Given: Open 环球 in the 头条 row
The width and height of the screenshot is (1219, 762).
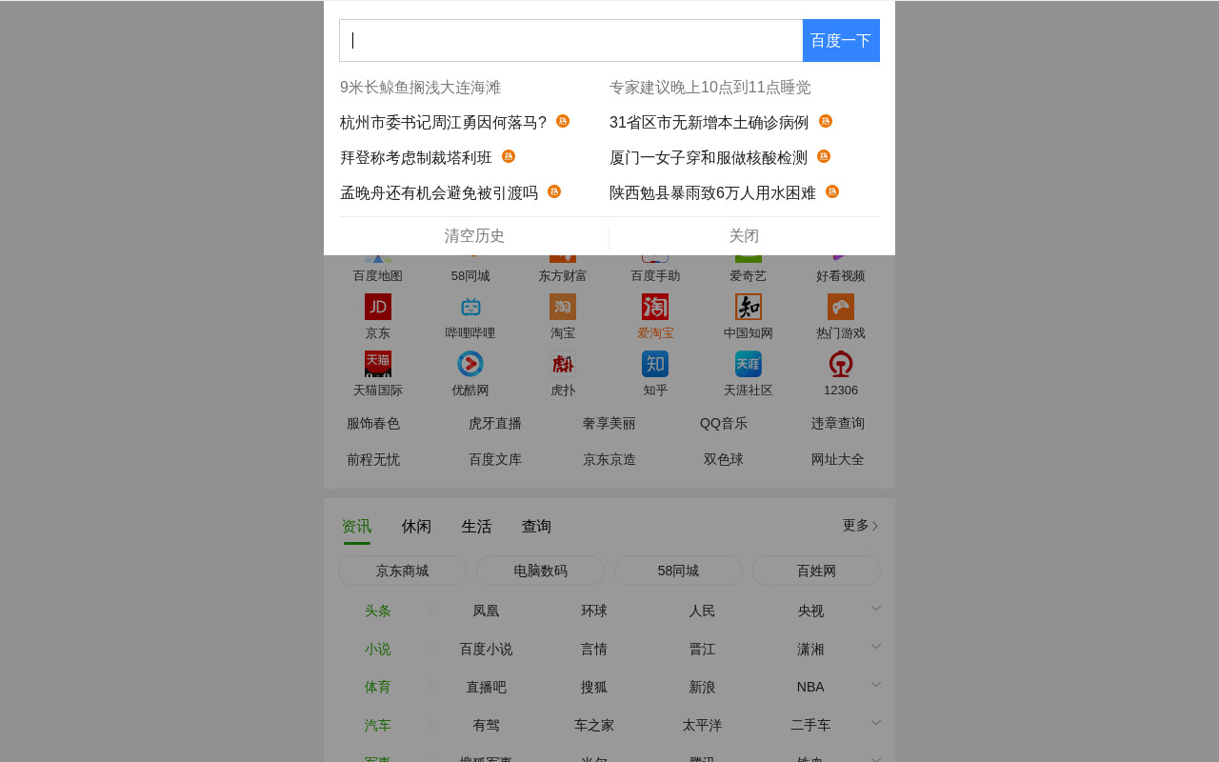Looking at the screenshot, I should [594, 612].
